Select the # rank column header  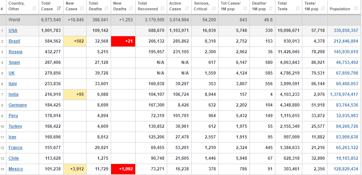[2, 9]
